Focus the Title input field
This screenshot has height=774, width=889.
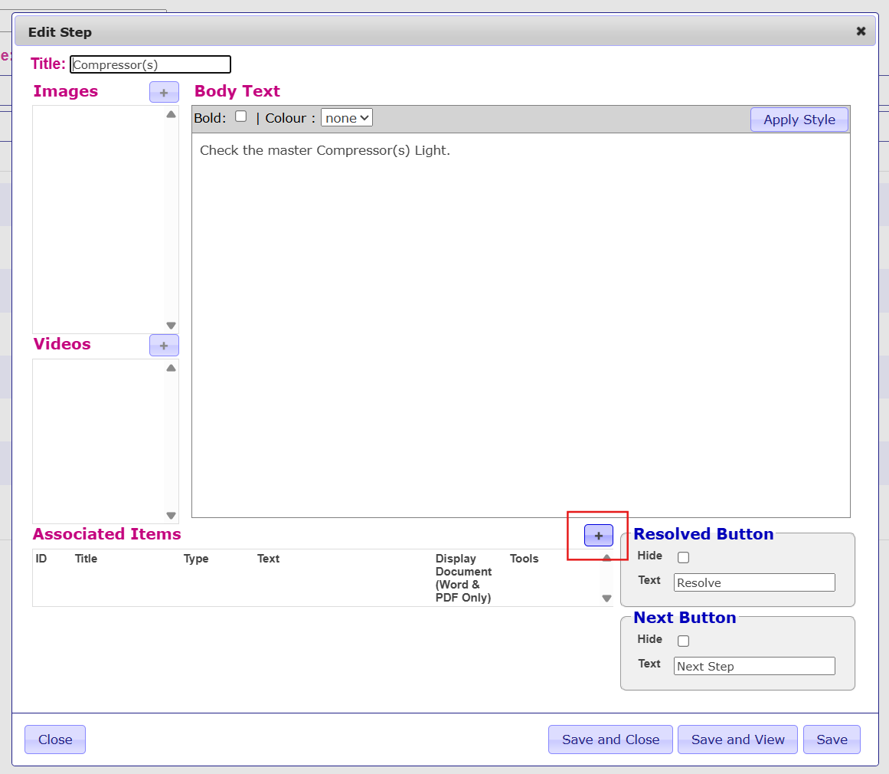(x=150, y=65)
